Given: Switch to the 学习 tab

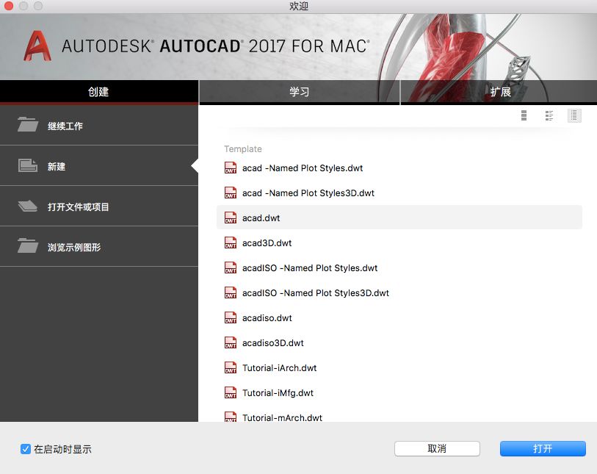Looking at the screenshot, I should click(x=299, y=93).
